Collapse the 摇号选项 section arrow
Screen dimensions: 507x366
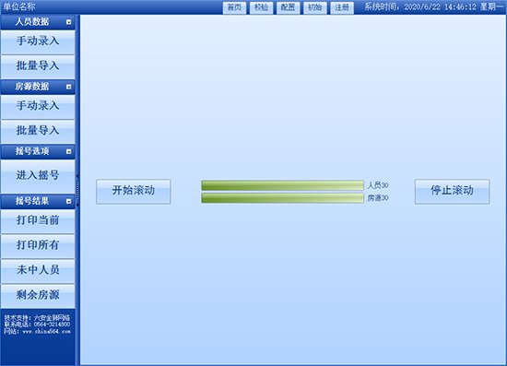pyautogui.click(x=68, y=151)
